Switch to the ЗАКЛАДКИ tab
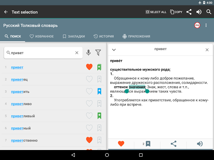 (x=74, y=36)
